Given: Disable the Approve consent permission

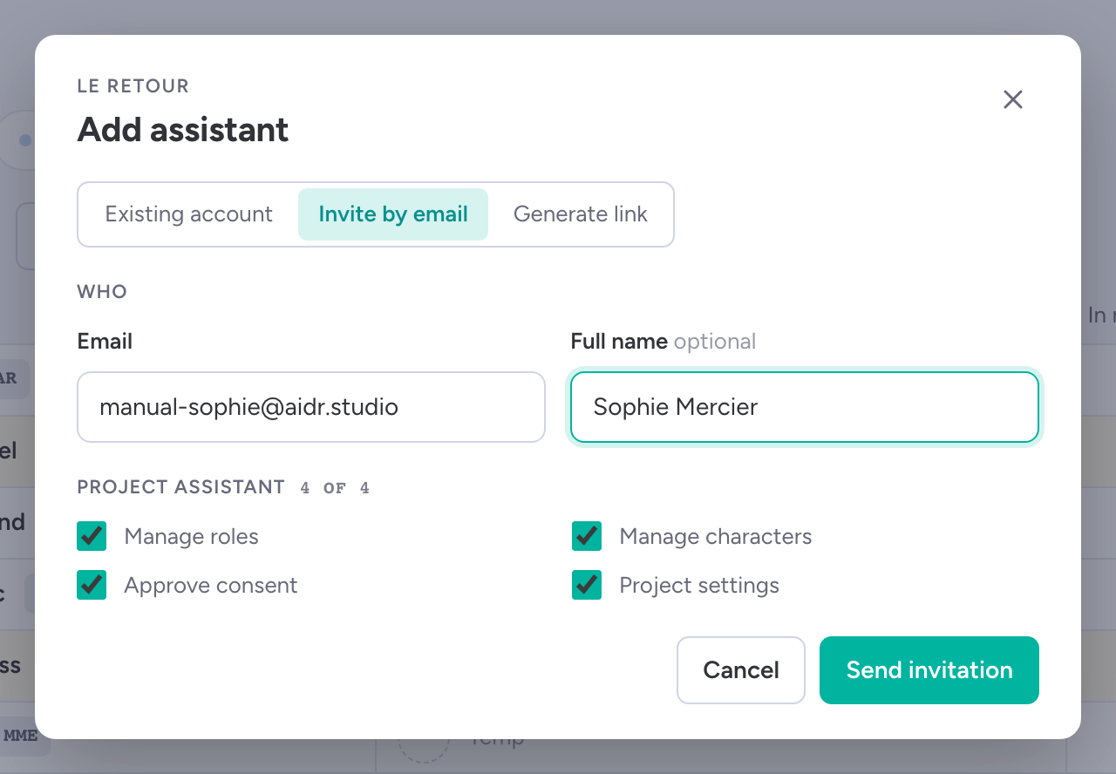Looking at the screenshot, I should tap(92, 585).
